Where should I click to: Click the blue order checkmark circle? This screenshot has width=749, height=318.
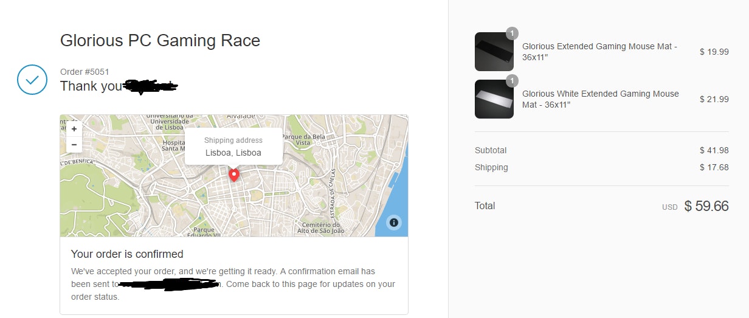32,80
